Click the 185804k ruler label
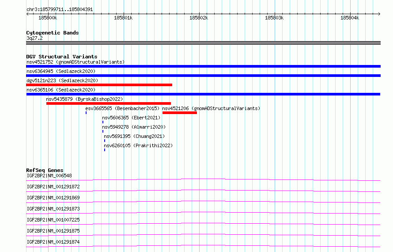393x252 pixels. (350, 18)
